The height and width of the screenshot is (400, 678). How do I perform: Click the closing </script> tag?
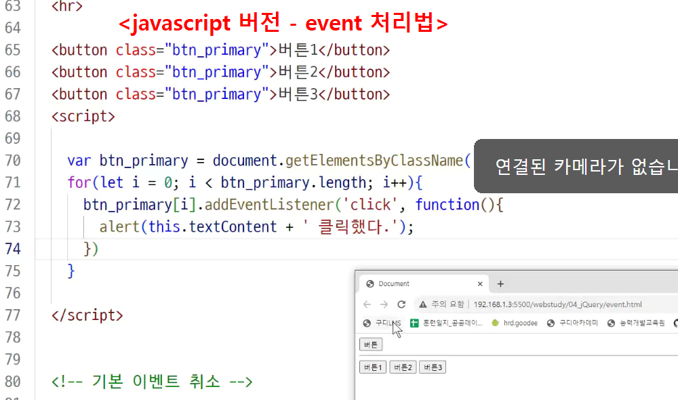[x=87, y=315]
